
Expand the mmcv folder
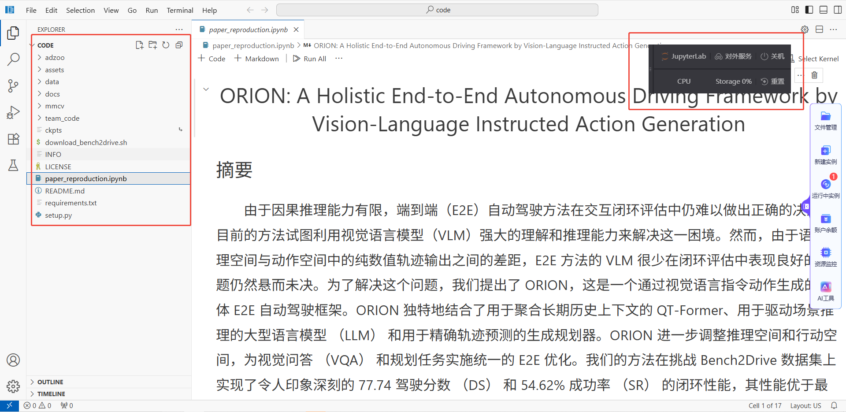coord(55,106)
